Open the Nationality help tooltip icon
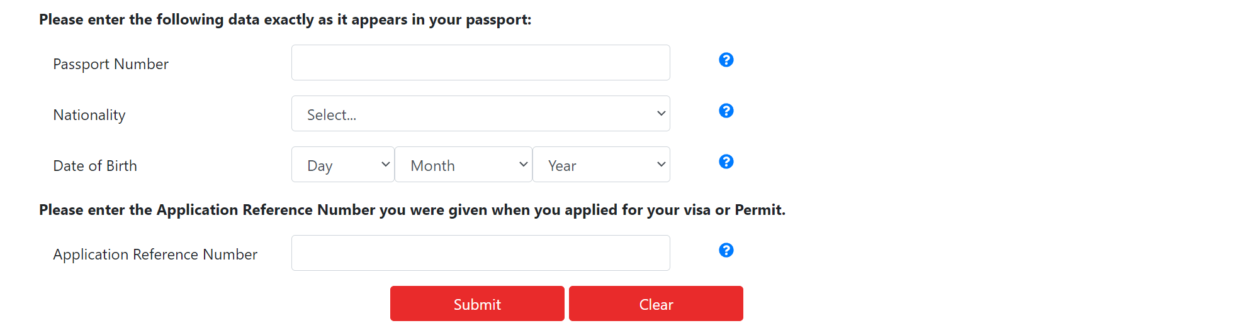Viewport: 1233px width, 328px height. click(726, 111)
